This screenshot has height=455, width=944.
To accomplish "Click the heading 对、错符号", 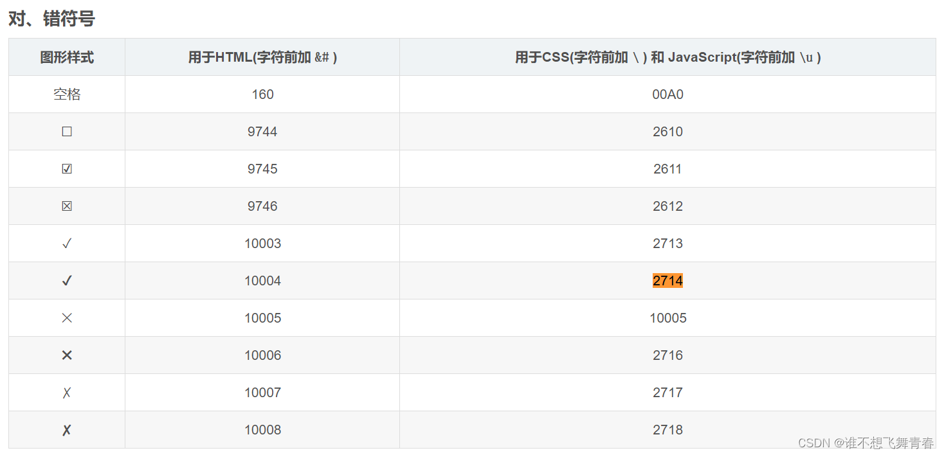I will tap(51, 19).
